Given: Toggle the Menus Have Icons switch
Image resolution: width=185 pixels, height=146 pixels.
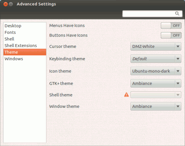Looking at the screenshot, I should (x=171, y=25).
